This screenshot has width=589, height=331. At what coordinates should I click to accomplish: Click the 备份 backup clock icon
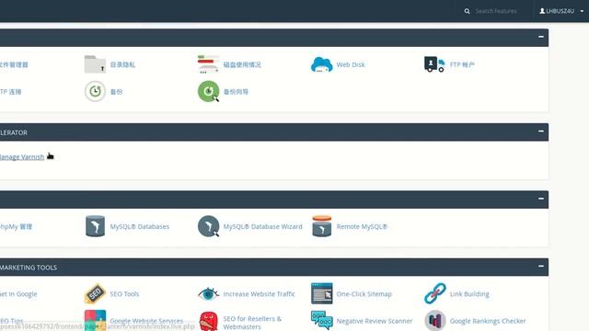point(95,91)
